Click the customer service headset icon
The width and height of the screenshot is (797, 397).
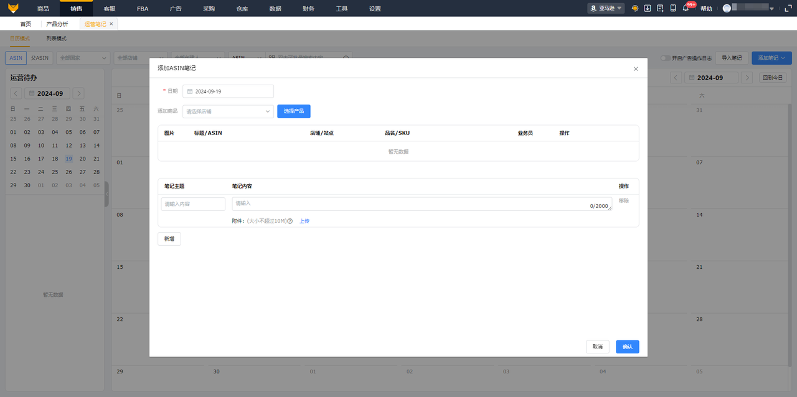[x=634, y=9]
